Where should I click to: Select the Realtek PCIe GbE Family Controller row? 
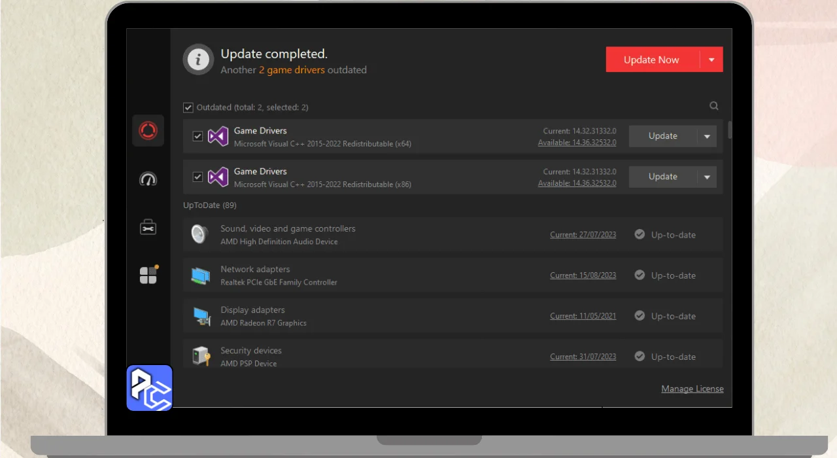point(453,275)
